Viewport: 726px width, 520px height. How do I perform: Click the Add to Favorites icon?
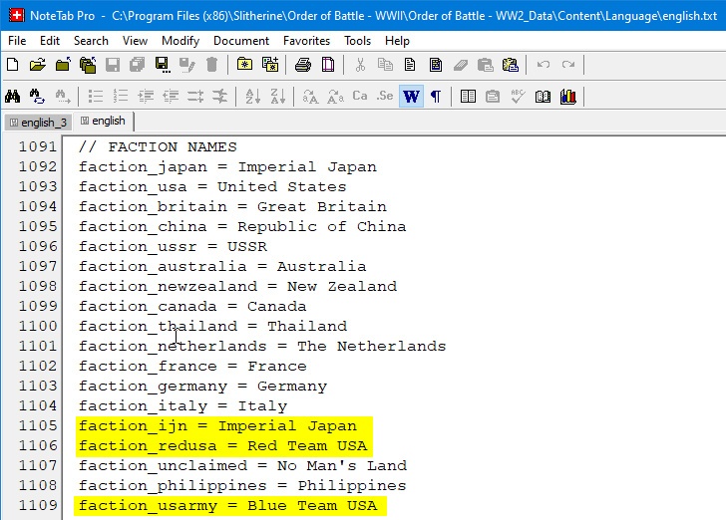270,65
